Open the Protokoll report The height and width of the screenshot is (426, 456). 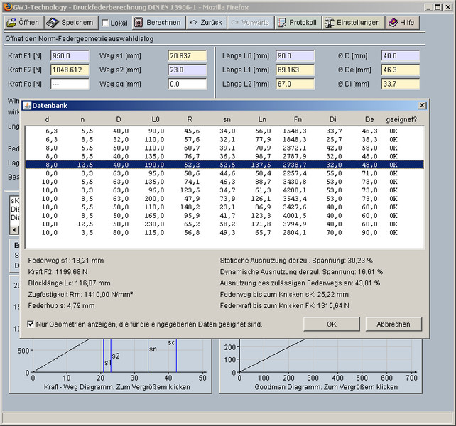tap(297, 22)
